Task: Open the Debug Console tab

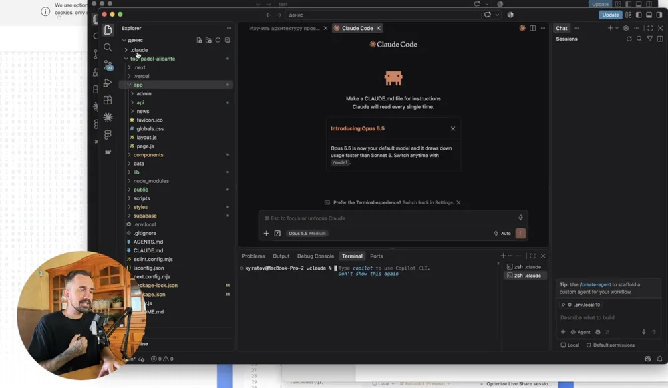Action: (315, 256)
